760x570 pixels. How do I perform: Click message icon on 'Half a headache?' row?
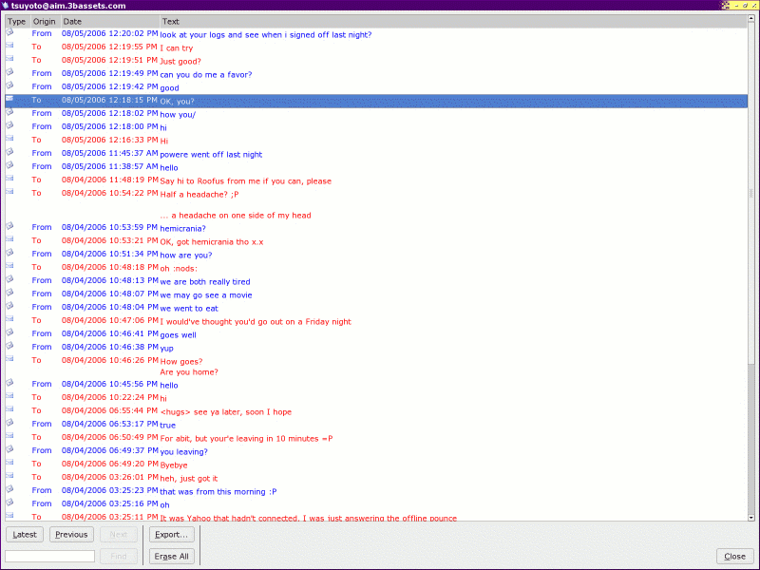[10, 193]
